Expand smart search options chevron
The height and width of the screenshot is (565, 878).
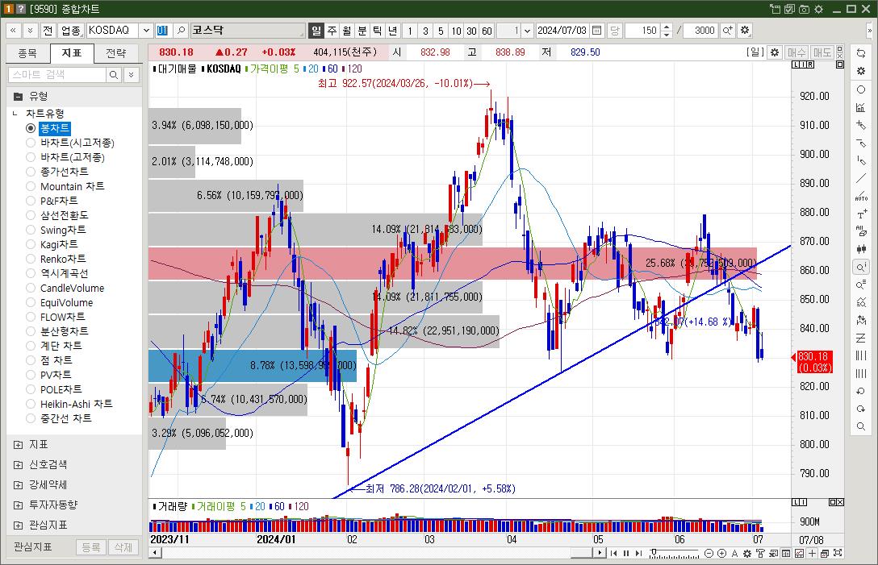click(x=131, y=74)
